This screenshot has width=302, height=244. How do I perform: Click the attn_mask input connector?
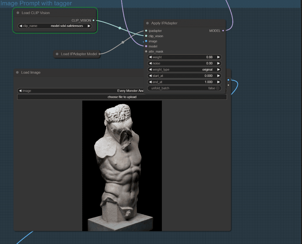(146, 51)
